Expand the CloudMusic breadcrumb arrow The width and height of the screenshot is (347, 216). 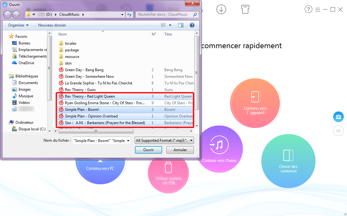83,14
